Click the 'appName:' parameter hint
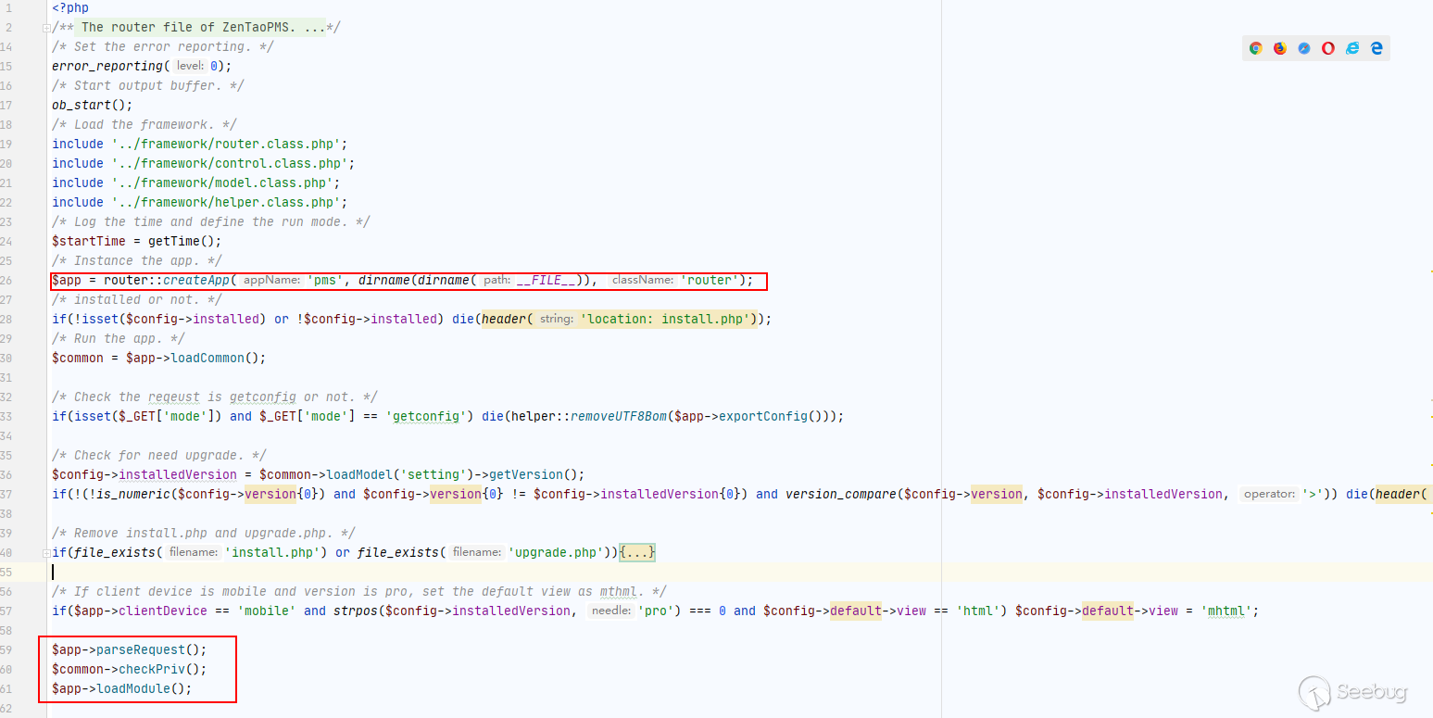1433x718 pixels. [272, 280]
